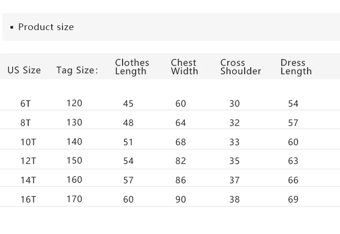Select tag size 170 cell

point(74,199)
